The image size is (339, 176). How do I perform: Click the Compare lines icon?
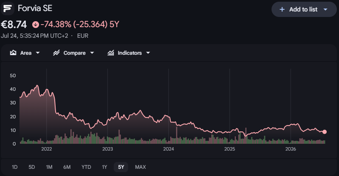(x=56, y=53)
